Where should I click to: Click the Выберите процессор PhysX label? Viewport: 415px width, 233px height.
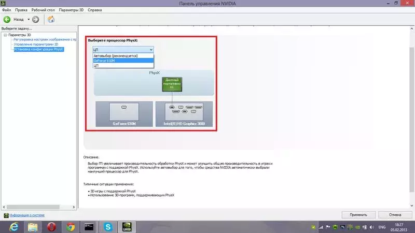(x=113, y=40)
